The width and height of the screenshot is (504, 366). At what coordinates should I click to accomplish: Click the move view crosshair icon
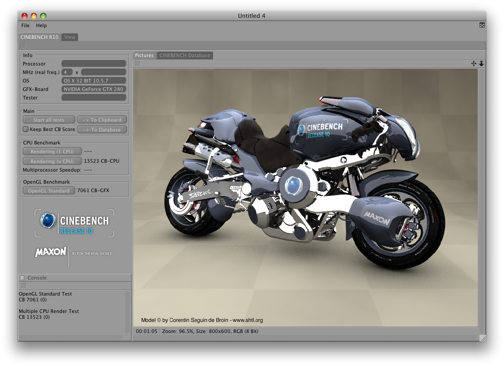pos(474,63)
